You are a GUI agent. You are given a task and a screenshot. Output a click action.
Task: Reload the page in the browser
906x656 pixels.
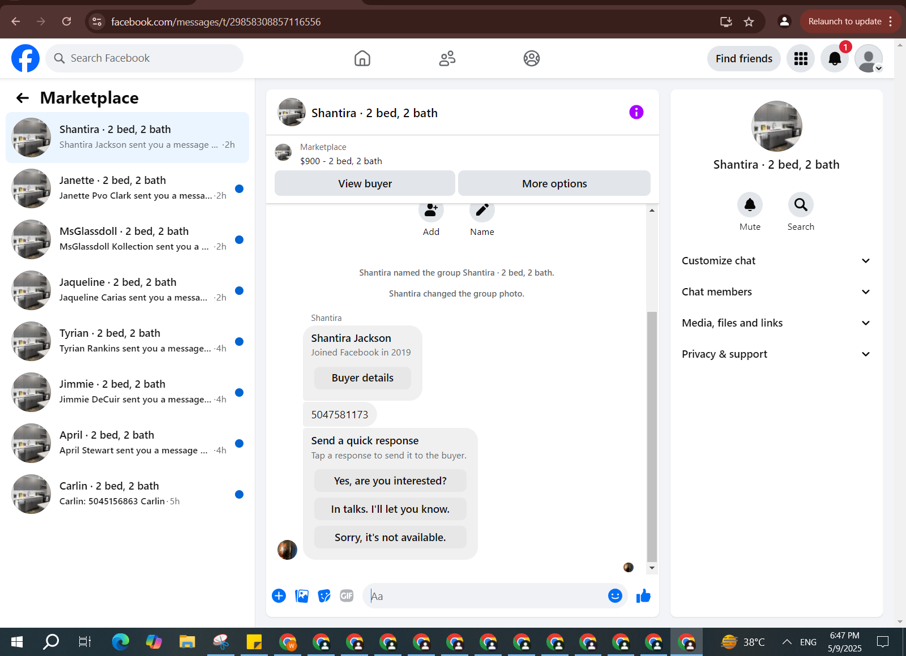tap(66, 22)
